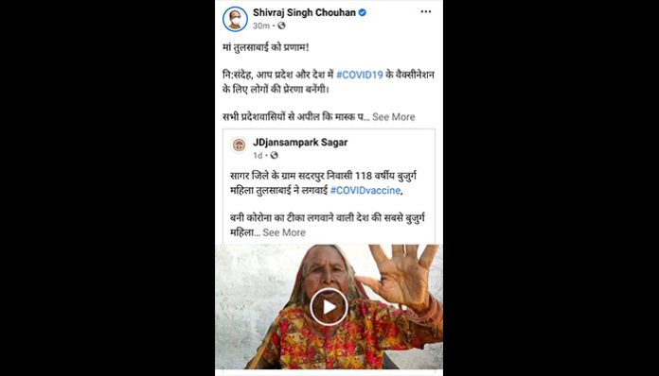Open the video thumbnail showing raised hand
The image size is (659, 376).
pos(329,307)
